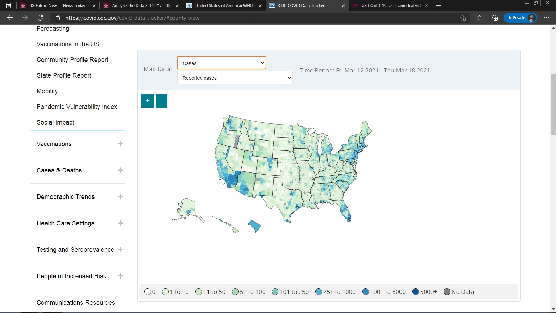Zoom in the map with plus button

[x=147, y=101]
